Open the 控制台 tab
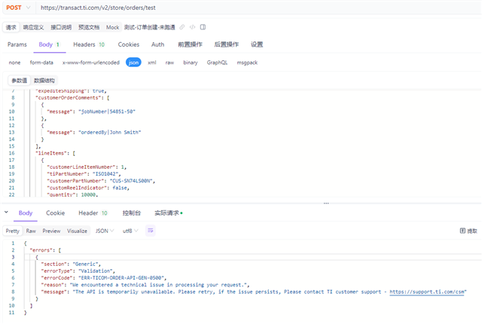The width and height of the screenshot is (482, 324). coord(132,213)
